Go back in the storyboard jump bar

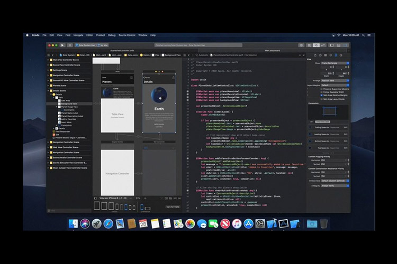click(52, 55)
